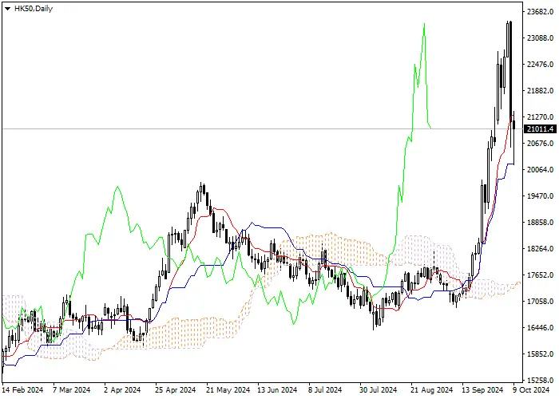Click the 20676.0 price axis label
559x399 pixels.
[x=540, y=144]
